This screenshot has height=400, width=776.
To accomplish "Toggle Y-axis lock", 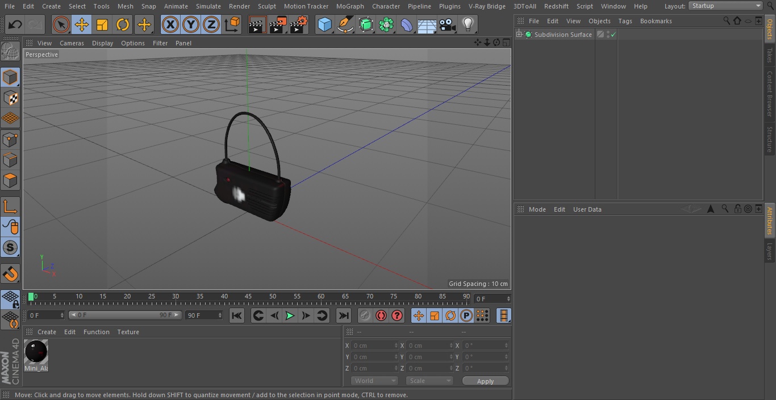I will pos(191,24).
